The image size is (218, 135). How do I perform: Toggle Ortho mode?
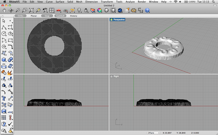tap(20, 16)
